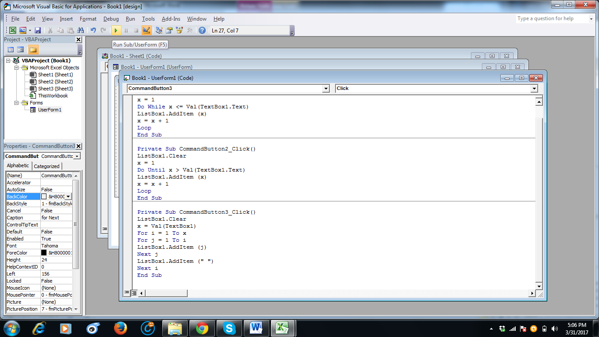Undo the last action with the toolbar arrow
Image resolution: width=599 pixels, height=337 pixels.
93,30
